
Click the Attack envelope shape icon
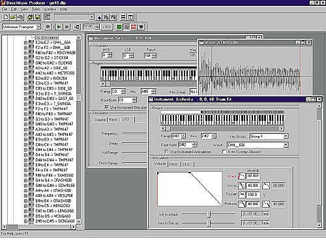242,176
